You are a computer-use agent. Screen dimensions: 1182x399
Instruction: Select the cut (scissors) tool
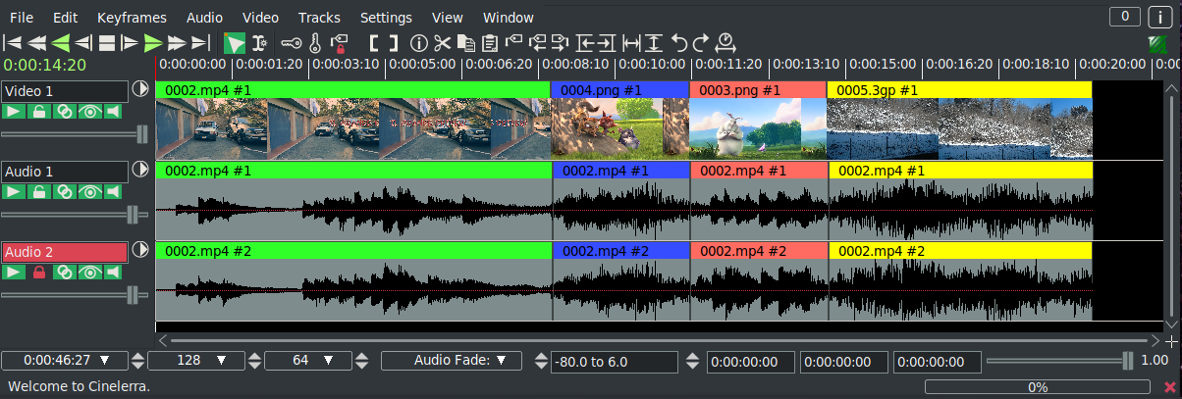[x=442, y=43]
